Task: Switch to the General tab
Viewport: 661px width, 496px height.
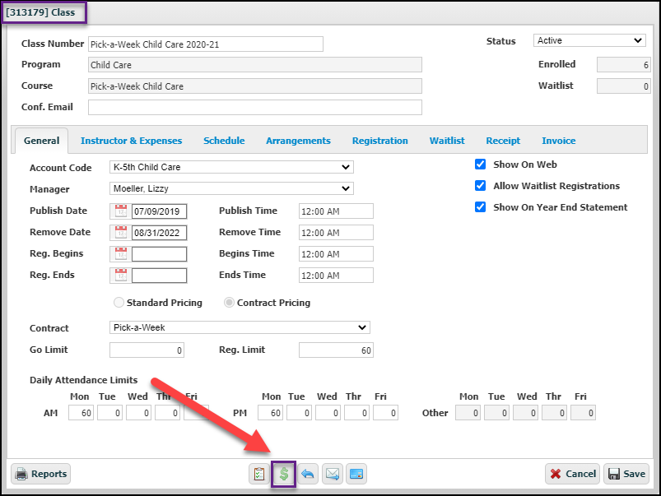Action: pos(41,141)
